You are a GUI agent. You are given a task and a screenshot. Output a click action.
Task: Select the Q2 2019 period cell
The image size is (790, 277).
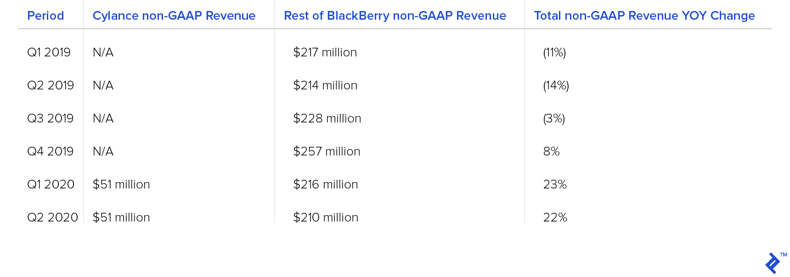51,85
